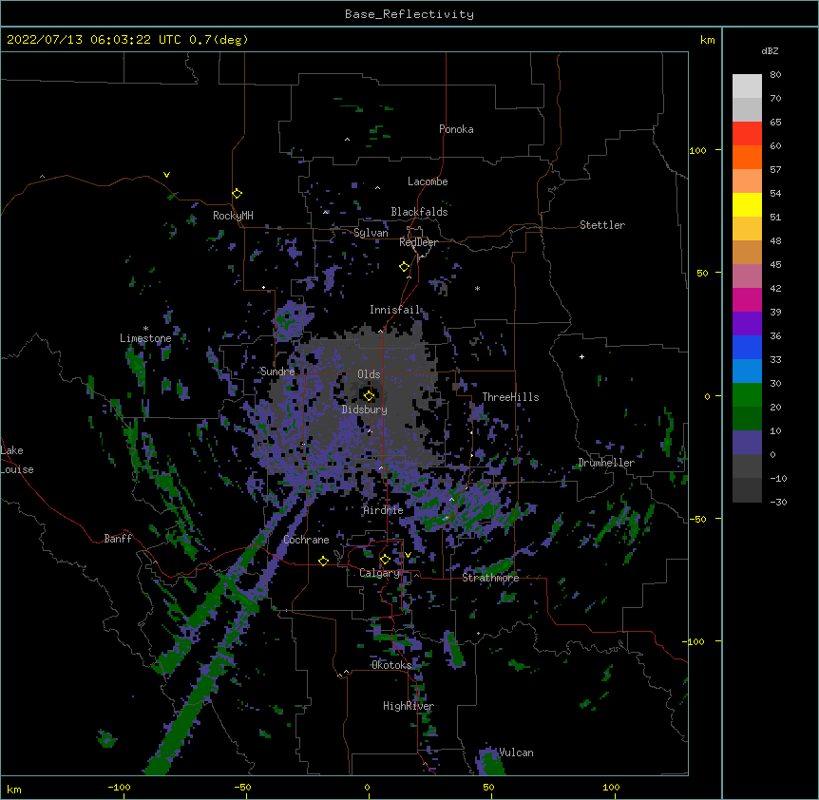The image size is (819, 800).
Task: Click the Innisfail town label
Action: [x=394, y=310]
